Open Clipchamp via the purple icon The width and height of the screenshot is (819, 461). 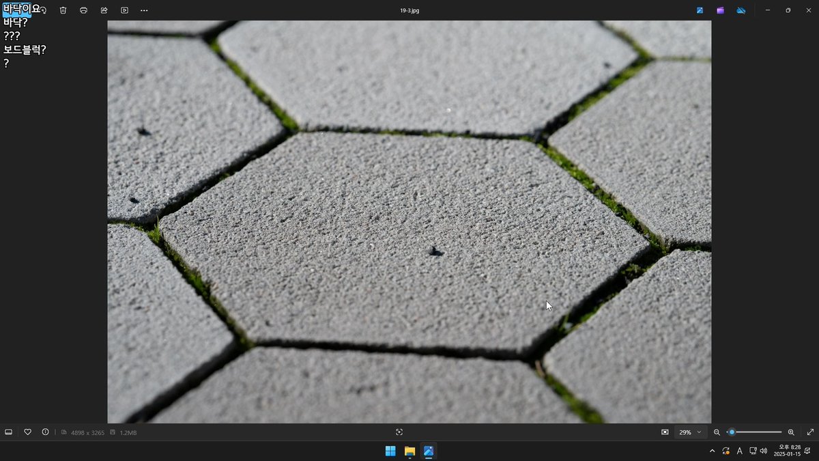[x=720, y=10]
